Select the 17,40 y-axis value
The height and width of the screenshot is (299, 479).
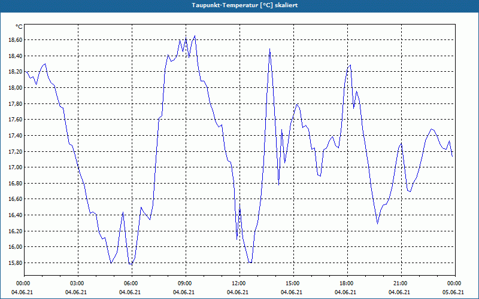16,136
